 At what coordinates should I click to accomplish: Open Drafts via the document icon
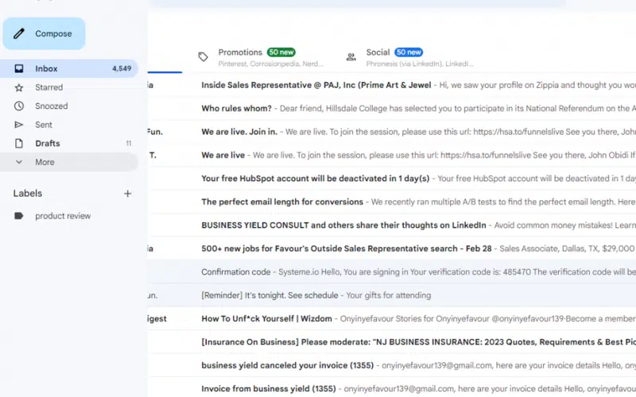coord(19,144)
